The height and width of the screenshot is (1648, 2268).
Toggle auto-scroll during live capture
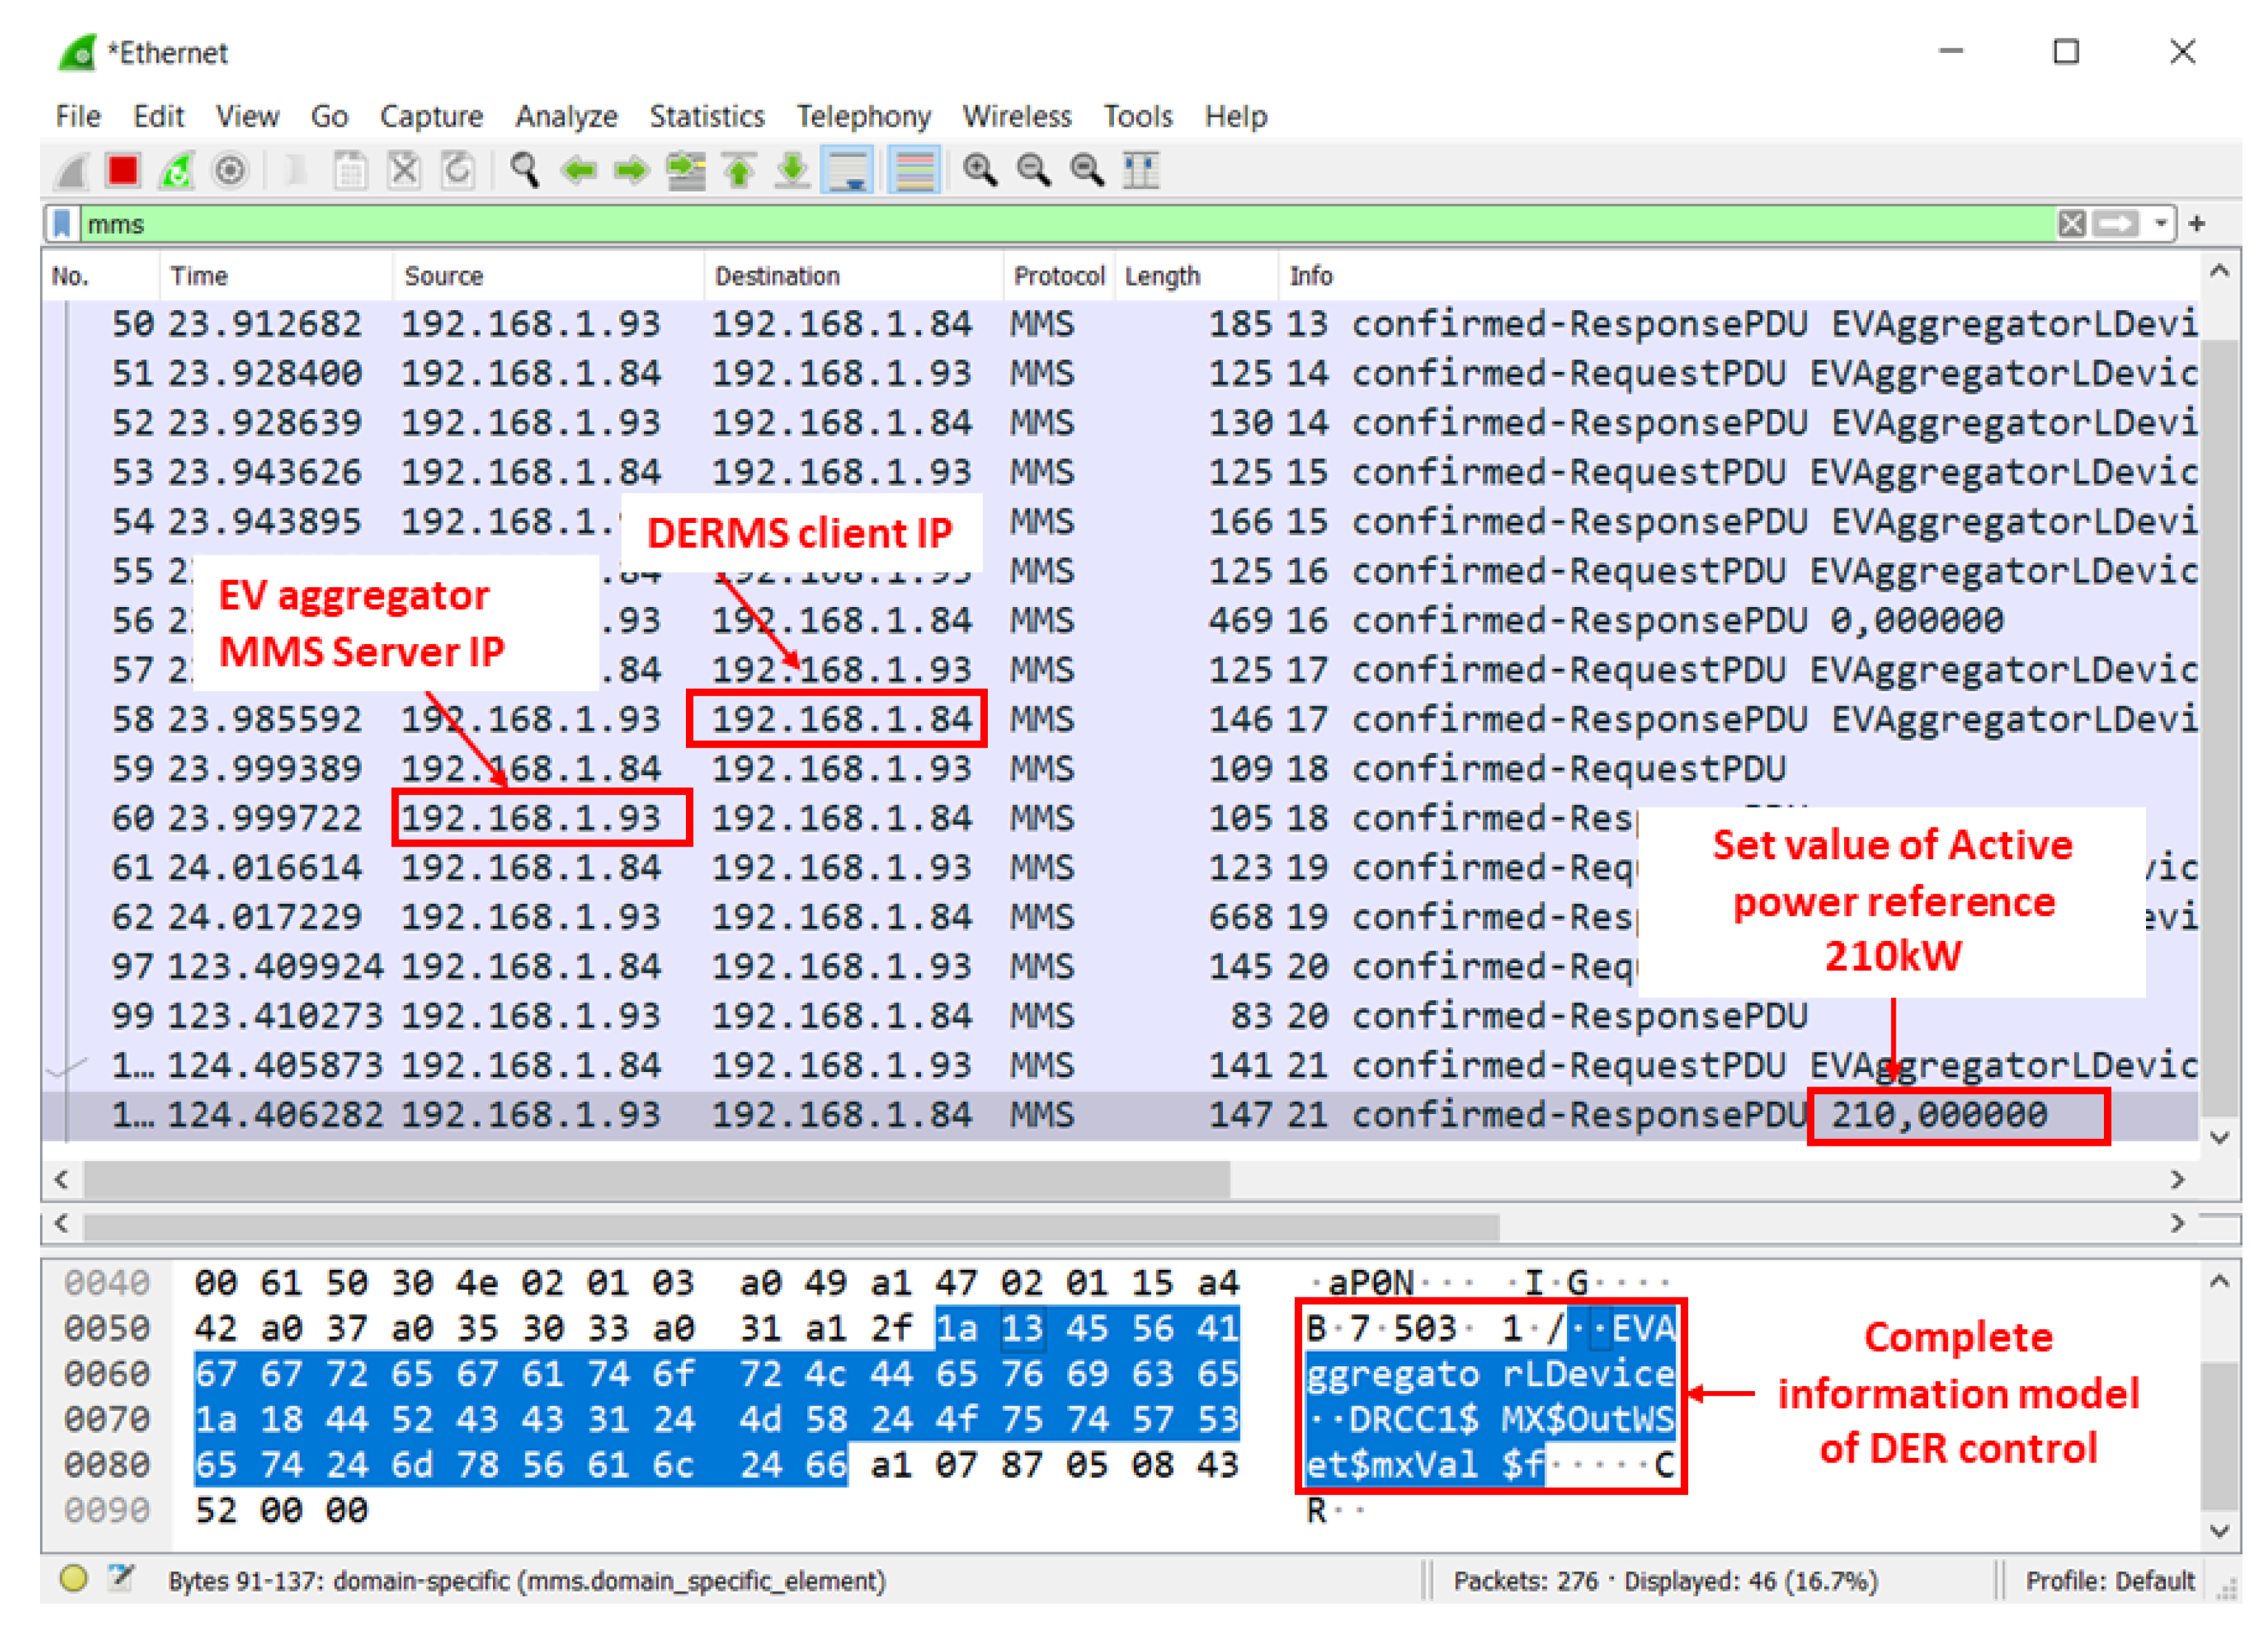pos(847,171)
